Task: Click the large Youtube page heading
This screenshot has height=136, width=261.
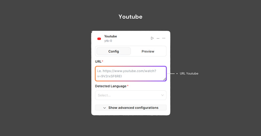Action: tap(131, 17)
